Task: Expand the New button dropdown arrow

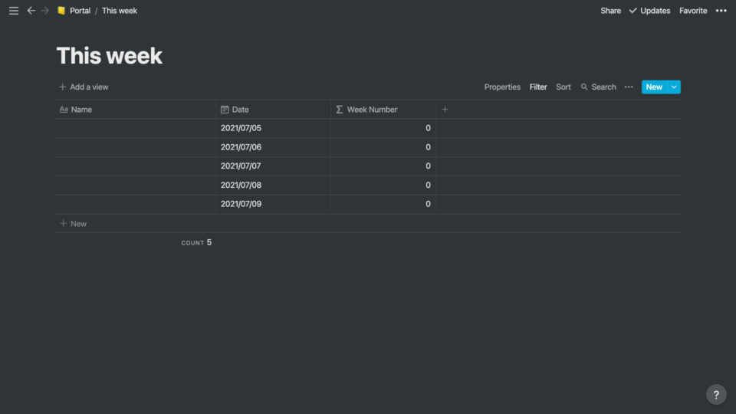Action: point(674,87)
